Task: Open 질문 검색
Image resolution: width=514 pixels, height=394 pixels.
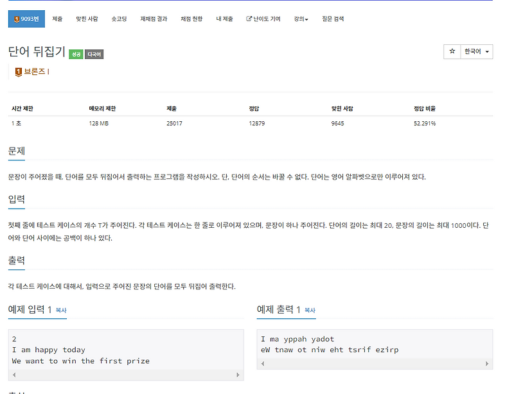Action: (x=332, y=19)
